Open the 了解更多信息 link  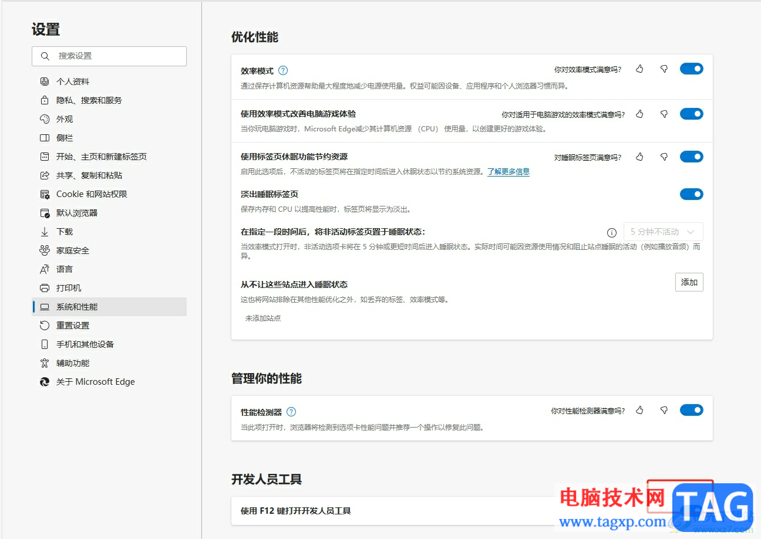coord(509,172)
